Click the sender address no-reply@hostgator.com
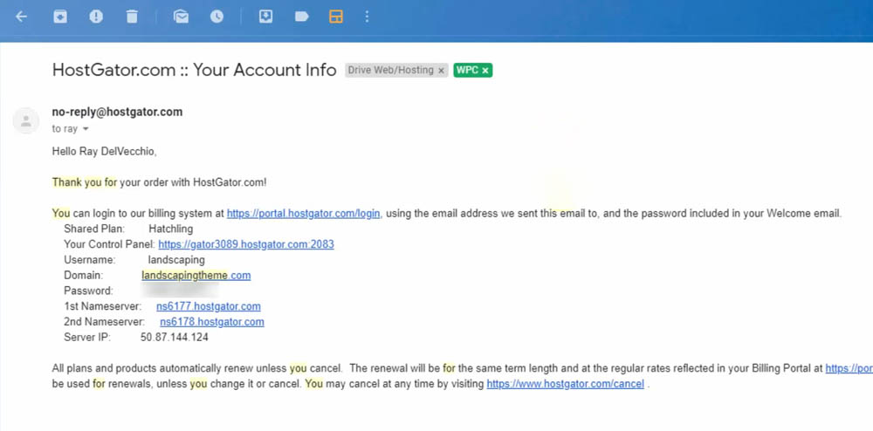873x431 pixels. [118, 112]
